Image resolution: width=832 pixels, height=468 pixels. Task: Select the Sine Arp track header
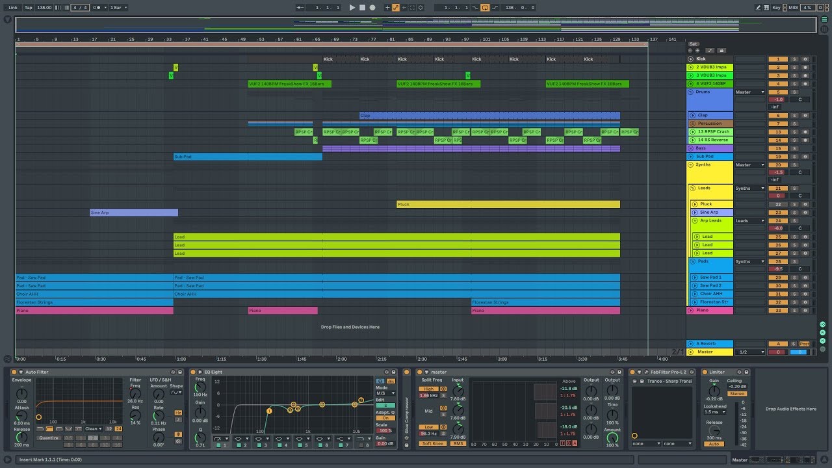713,213
